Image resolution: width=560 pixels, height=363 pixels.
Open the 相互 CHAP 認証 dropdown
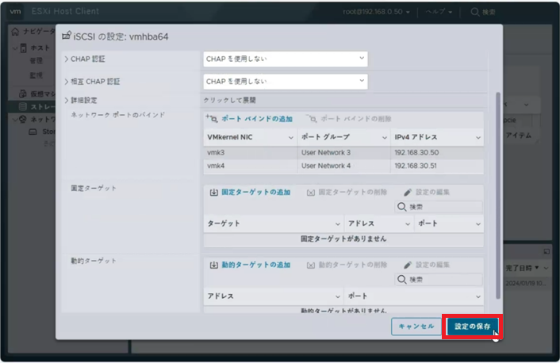285,82
